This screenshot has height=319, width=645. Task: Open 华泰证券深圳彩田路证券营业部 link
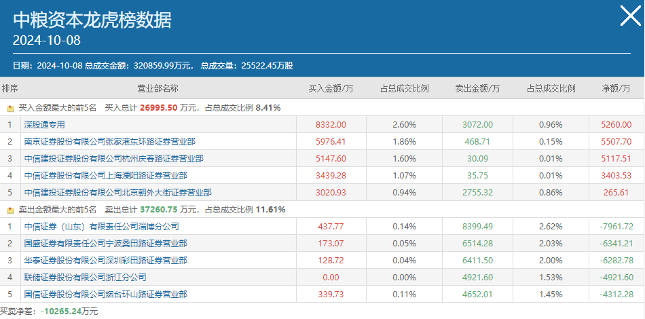coord(105,260)
